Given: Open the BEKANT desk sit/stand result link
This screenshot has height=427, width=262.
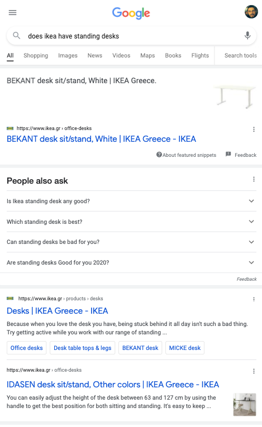Looking at the screenshot, I should [x=101, y=139].
